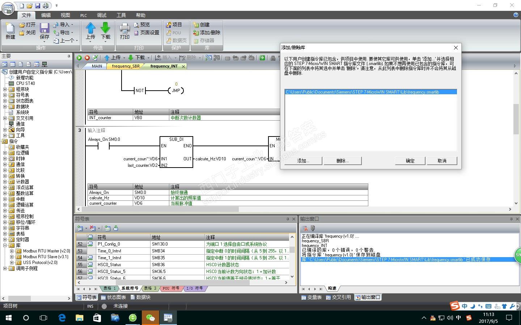Click the 添加... button in dialog

[303, 161]
